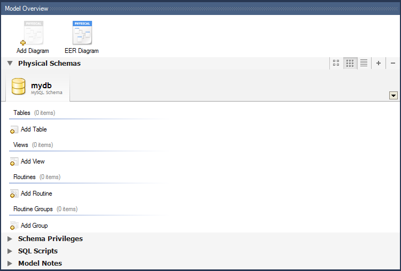The image size is (401, 271).
Task: Click the Add Diagram icon
Action: tap(33, 33)
